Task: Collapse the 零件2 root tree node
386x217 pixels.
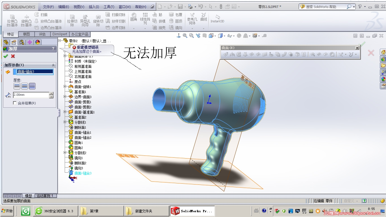Action: point(60,41)
